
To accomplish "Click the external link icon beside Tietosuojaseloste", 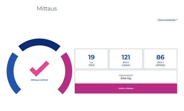I will pos(177,20).
